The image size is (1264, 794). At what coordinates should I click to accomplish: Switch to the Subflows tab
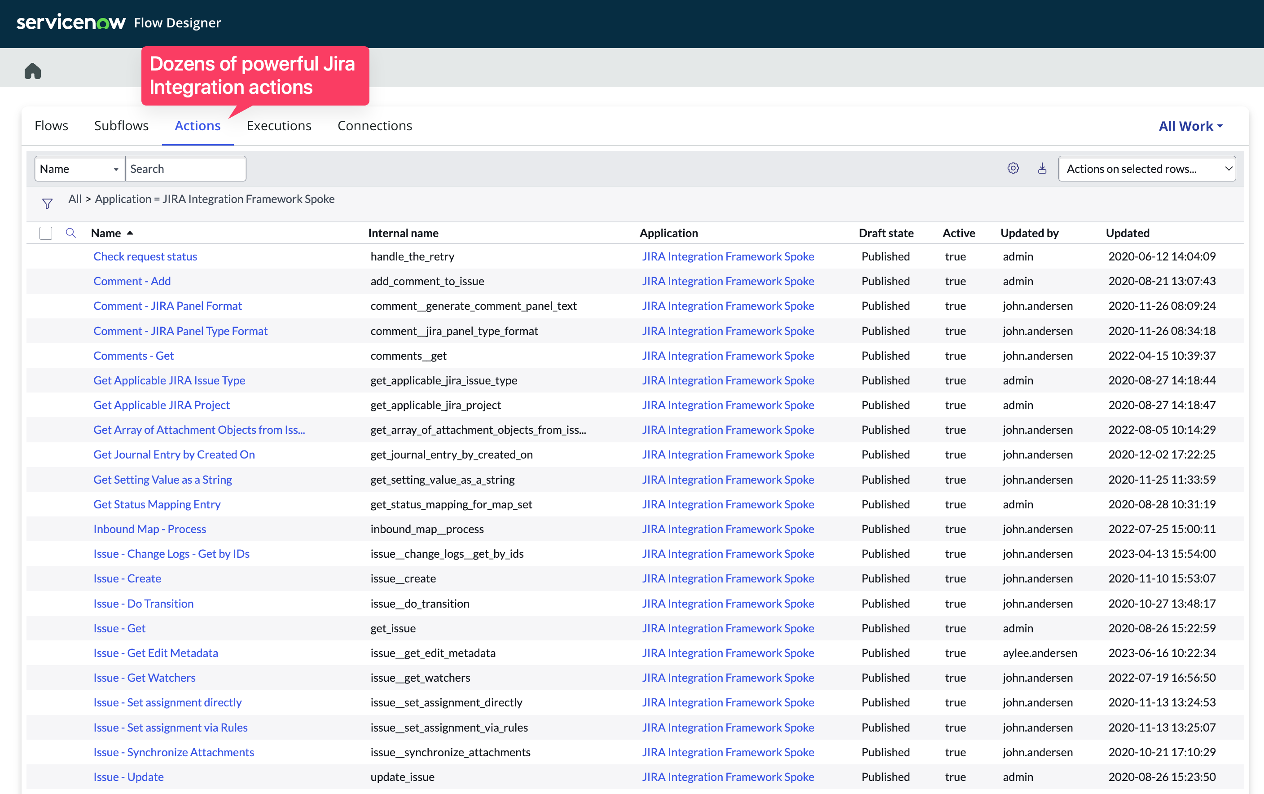point(121,126)
